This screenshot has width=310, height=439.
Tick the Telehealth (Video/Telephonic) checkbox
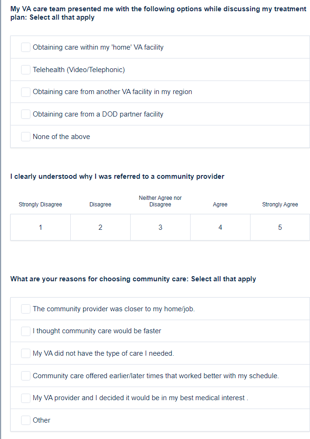click(x=26, y=70)
